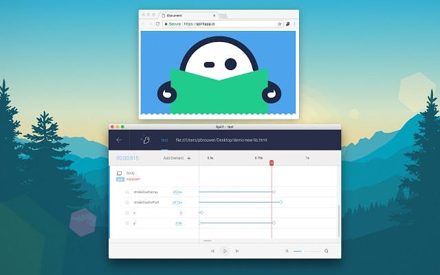Click the handle icon on x row

click(127, 212)
